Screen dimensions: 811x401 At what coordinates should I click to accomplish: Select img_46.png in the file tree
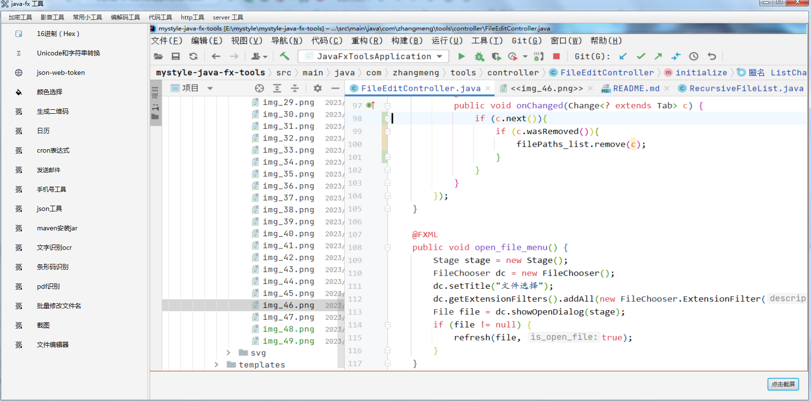pos(288,305)
